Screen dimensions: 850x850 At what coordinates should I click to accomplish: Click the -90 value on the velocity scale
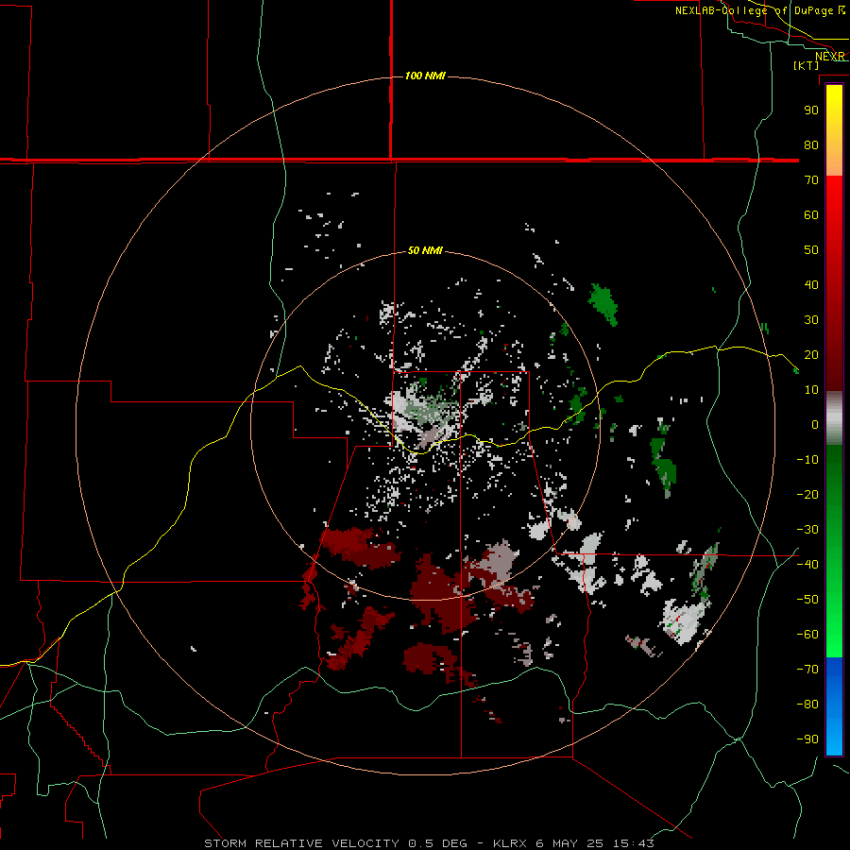tap(807, 739)
